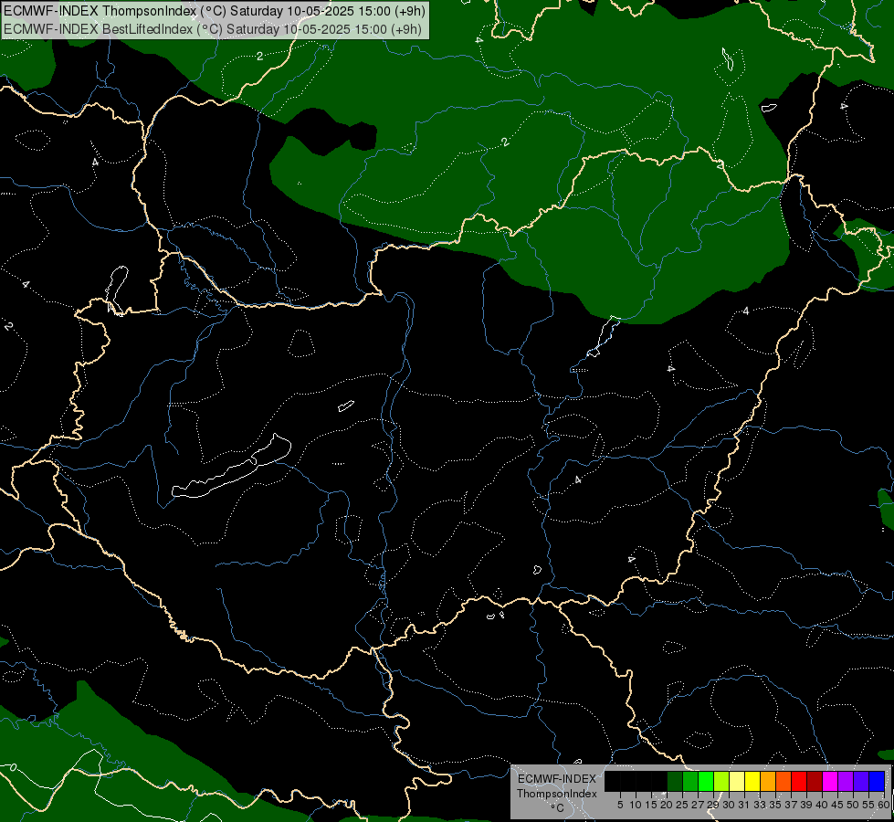Screen dimensions: 894x822
Task: Click the '°C' unit label in legend
Action: [558, 808]
